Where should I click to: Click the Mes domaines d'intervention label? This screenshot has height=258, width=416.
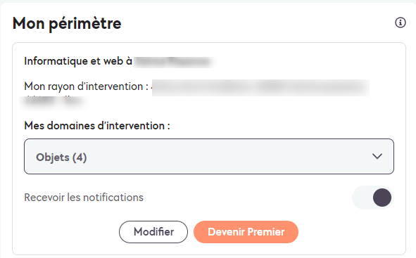point(97,126)
